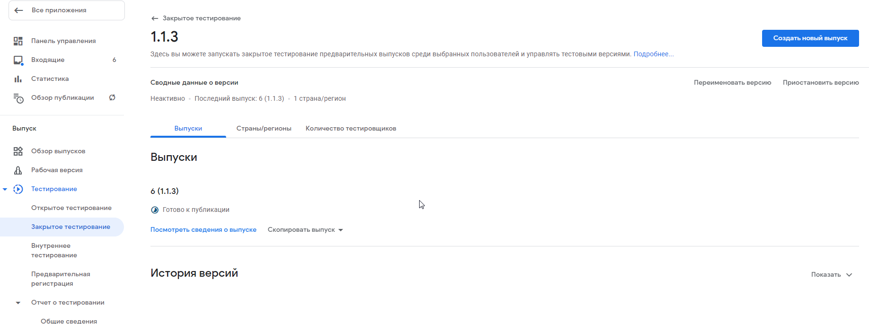Switch to the Количество тестировщиков tab

tap(351, 128)
